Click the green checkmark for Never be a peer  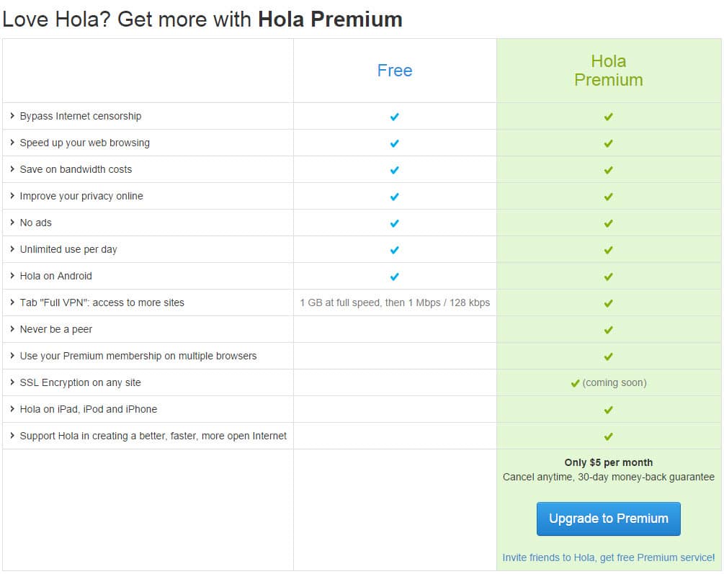(x=609, y=330)
